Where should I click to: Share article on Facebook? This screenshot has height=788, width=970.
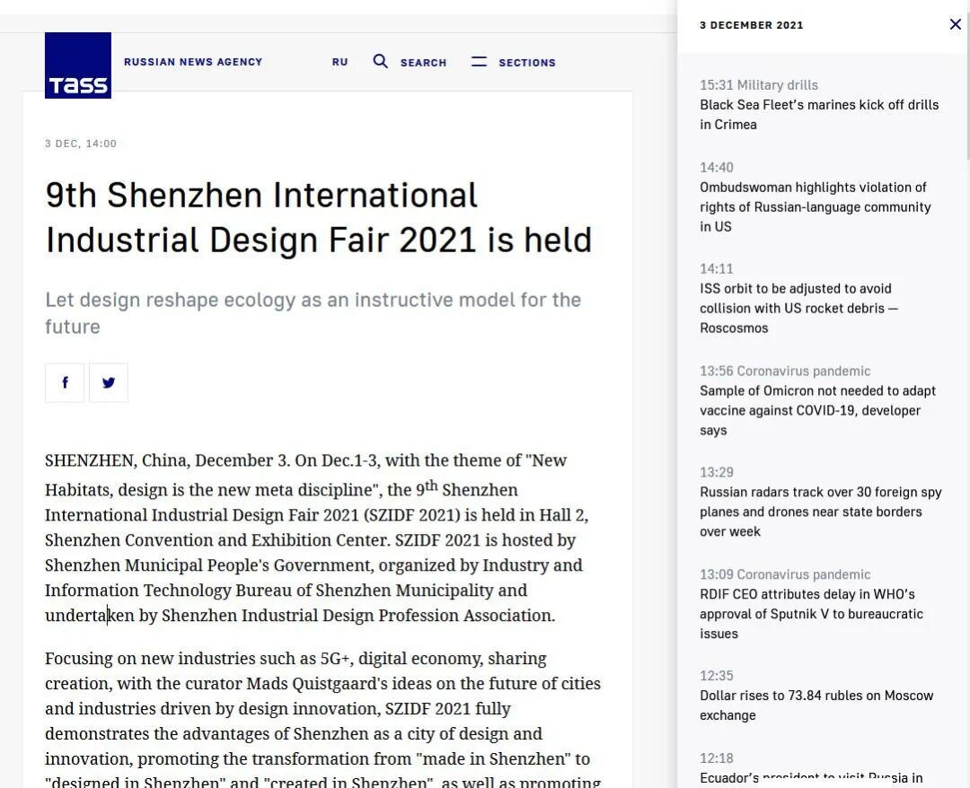(65, 382)
